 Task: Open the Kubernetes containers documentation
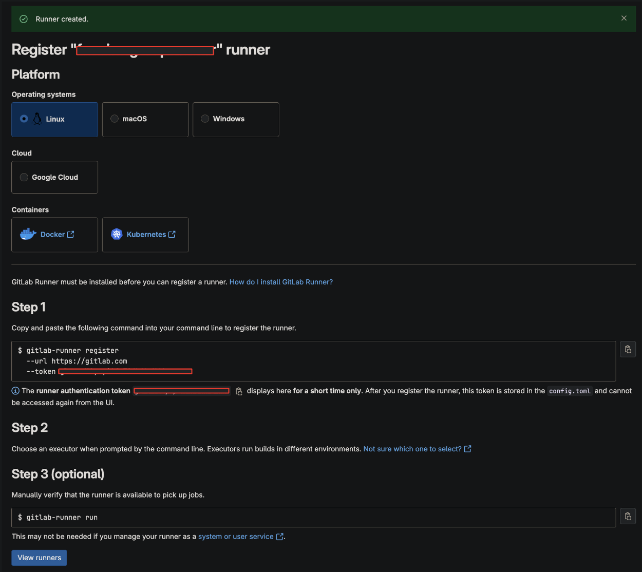pyautogui.click(x=147, y=234)
